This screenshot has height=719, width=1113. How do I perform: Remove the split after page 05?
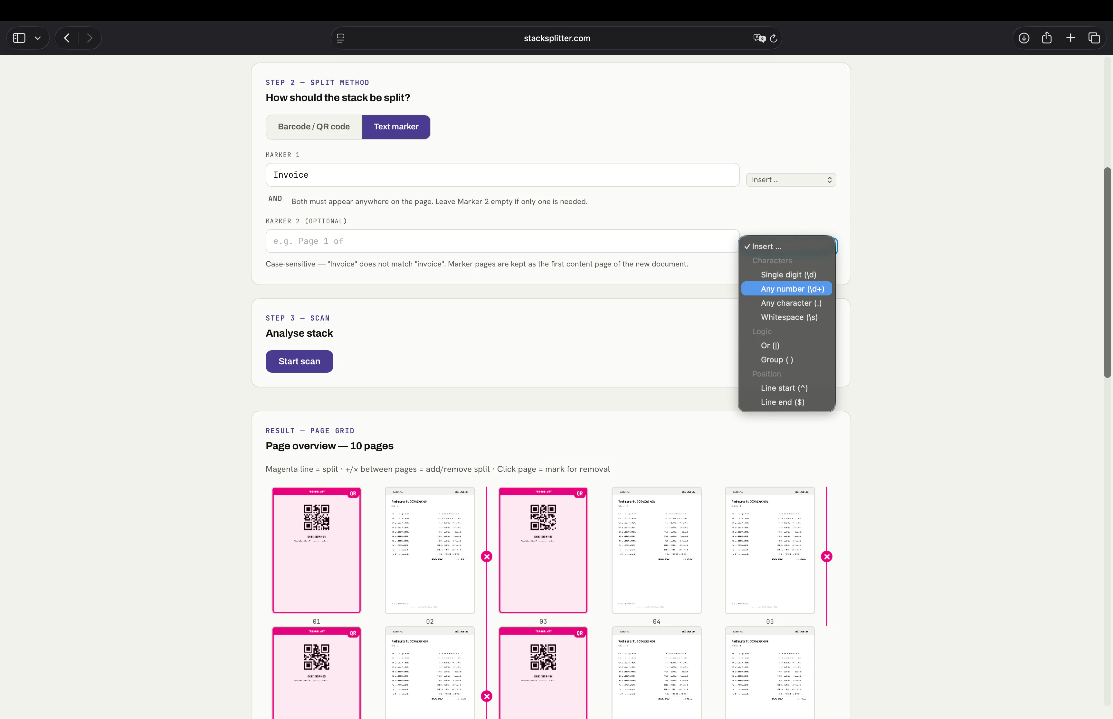click(827, 556)
